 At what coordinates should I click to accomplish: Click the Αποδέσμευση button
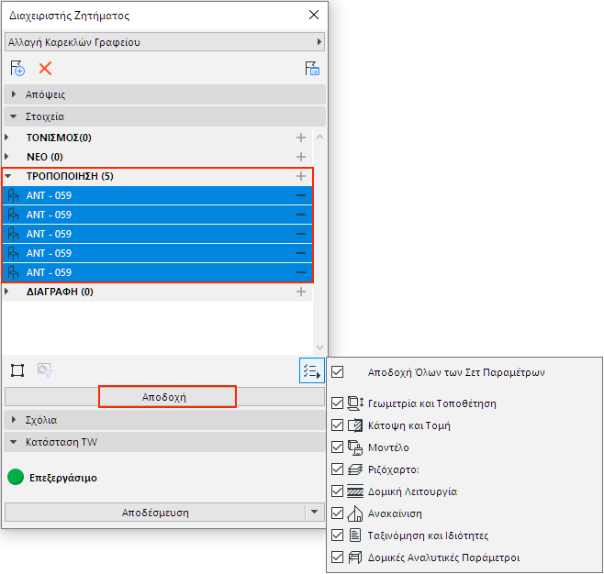pos(155,513)
